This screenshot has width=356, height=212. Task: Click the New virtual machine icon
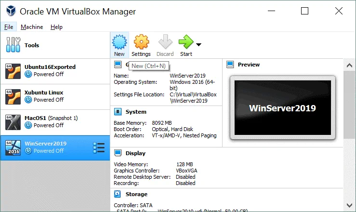[x=119, y=42]
